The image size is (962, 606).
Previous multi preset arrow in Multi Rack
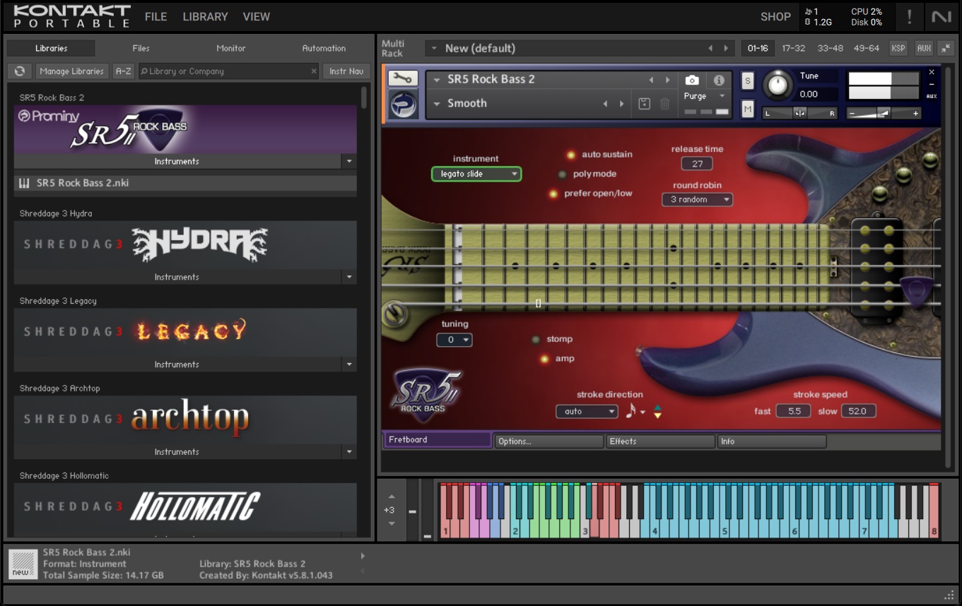(710, 48)
